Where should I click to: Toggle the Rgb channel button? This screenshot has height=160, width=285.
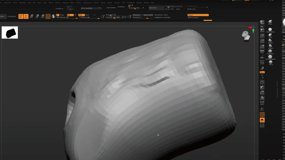pos(70,15)
